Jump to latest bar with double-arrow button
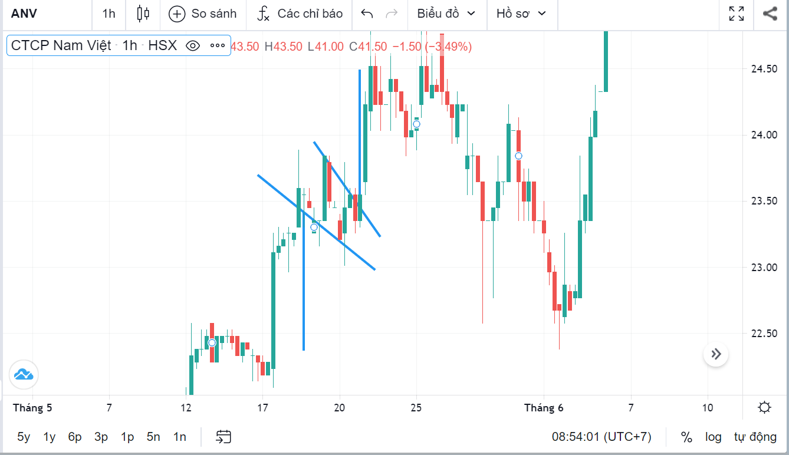Viewport: 789px width, 455px height. (x=716, y=354)
